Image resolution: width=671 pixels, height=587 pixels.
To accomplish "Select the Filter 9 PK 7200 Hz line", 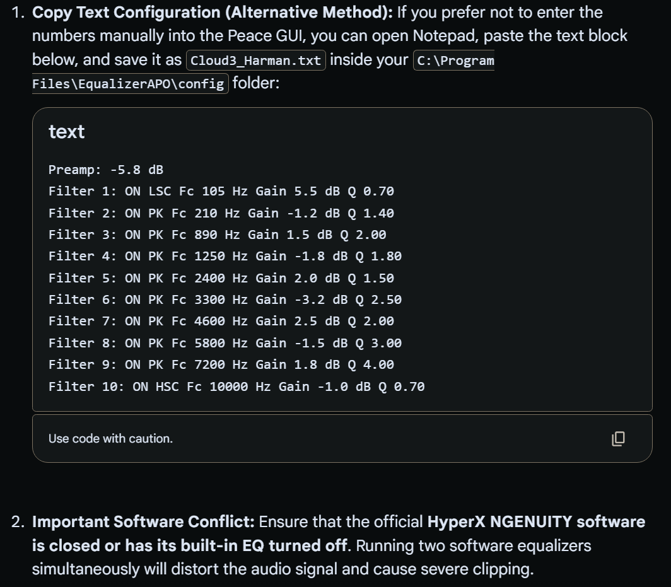I will (221, 364).
